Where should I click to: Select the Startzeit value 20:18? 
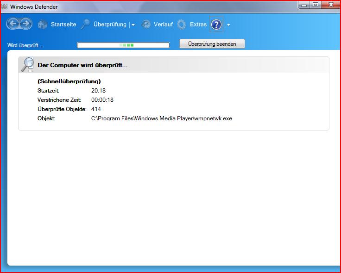tap(99, 91)
